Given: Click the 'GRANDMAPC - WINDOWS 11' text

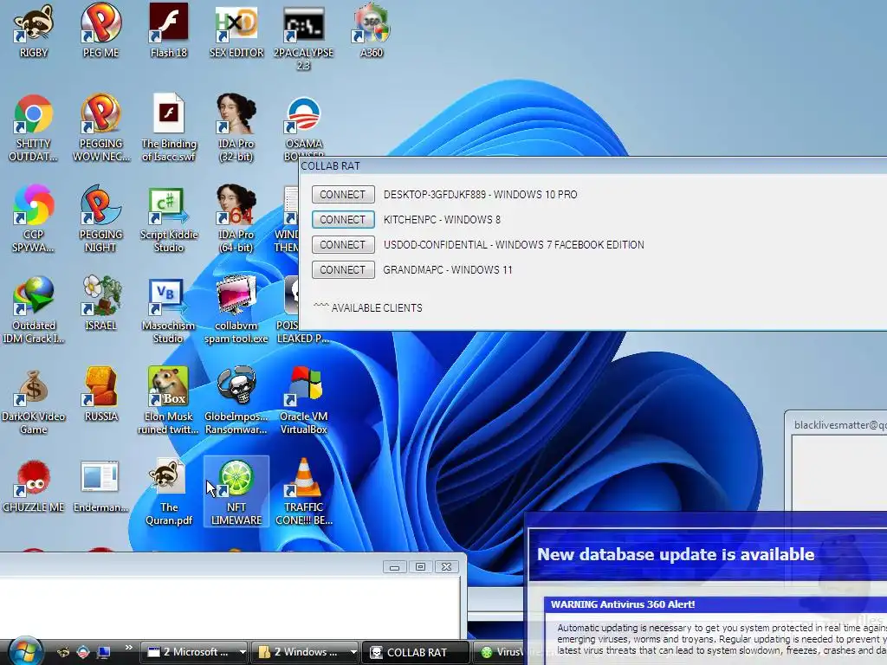Looking at the screenshot, I should coord(448,270).
